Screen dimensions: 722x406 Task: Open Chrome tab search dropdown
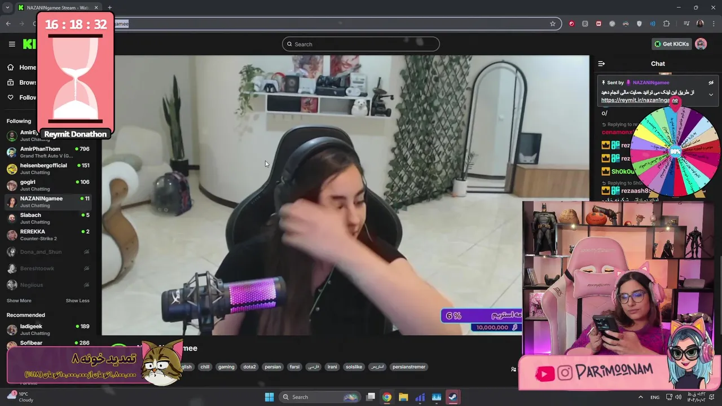[x=7, y=8]
